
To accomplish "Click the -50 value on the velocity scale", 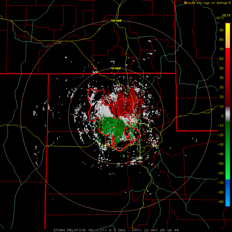I will coord(220,164).
